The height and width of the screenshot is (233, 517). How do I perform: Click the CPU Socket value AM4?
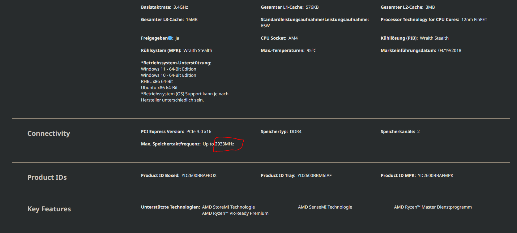pos(293,38)
